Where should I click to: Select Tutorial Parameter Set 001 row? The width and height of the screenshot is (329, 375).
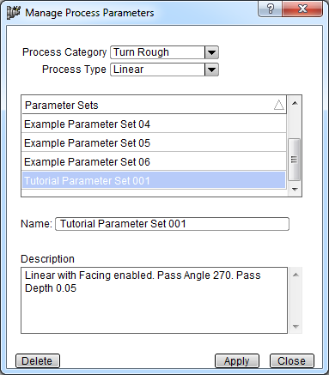click(x=154, y=180)
